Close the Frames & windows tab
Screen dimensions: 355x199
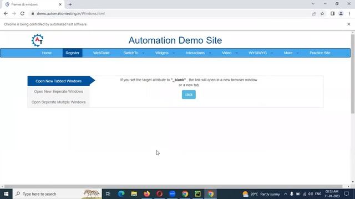click(60, 4)
